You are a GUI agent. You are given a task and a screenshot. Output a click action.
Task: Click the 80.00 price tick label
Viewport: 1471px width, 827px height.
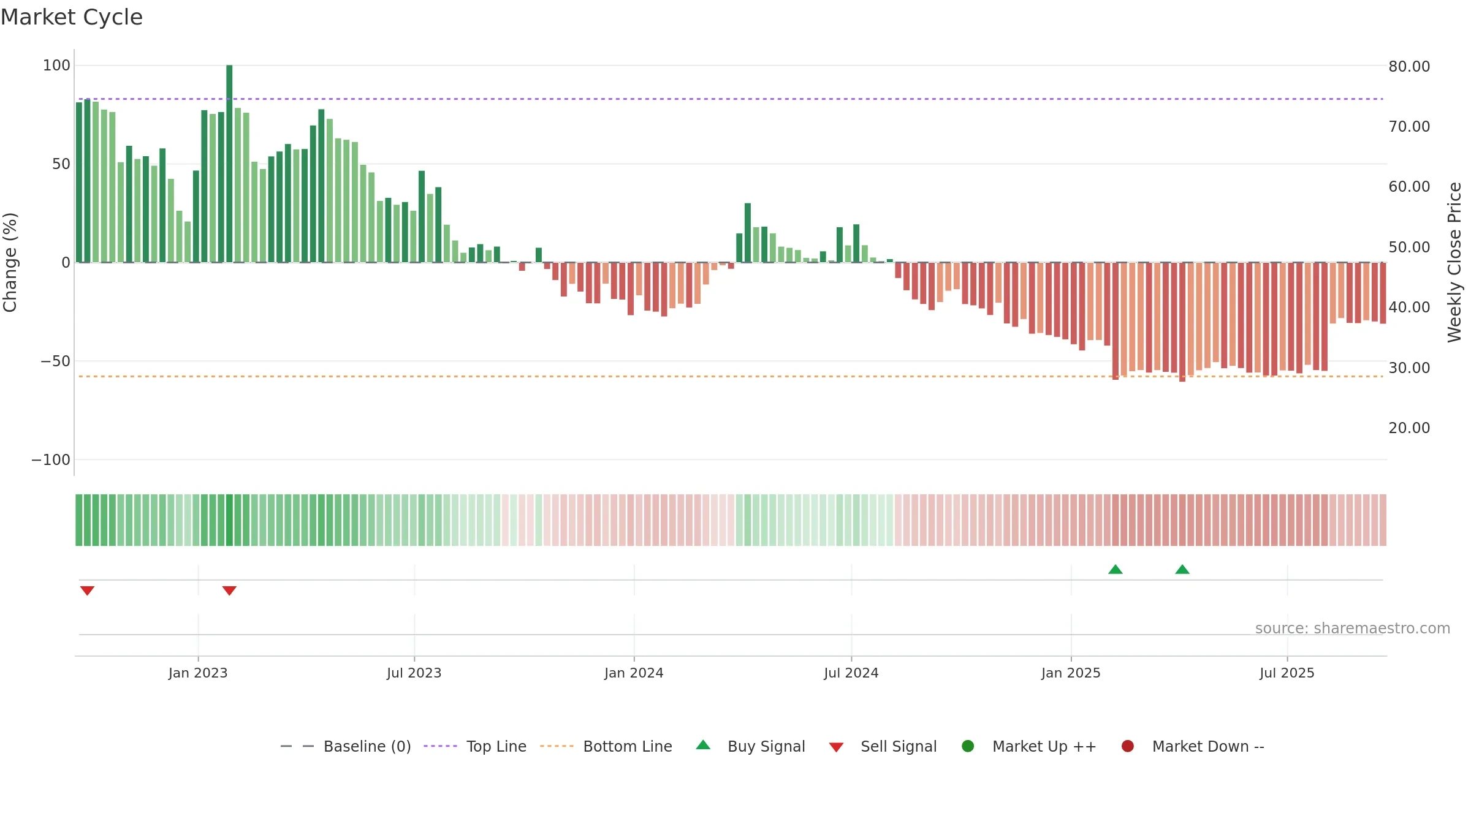(x=1409, y=67)
